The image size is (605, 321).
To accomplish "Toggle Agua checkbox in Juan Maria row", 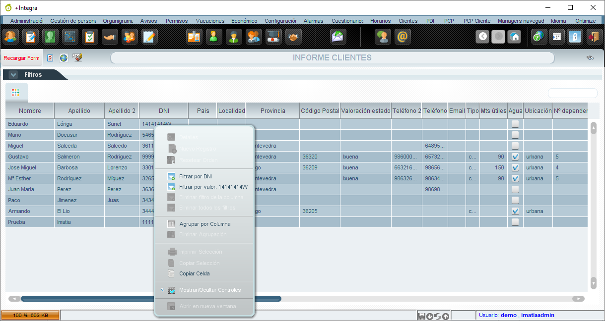I will (x=515, y=189).
